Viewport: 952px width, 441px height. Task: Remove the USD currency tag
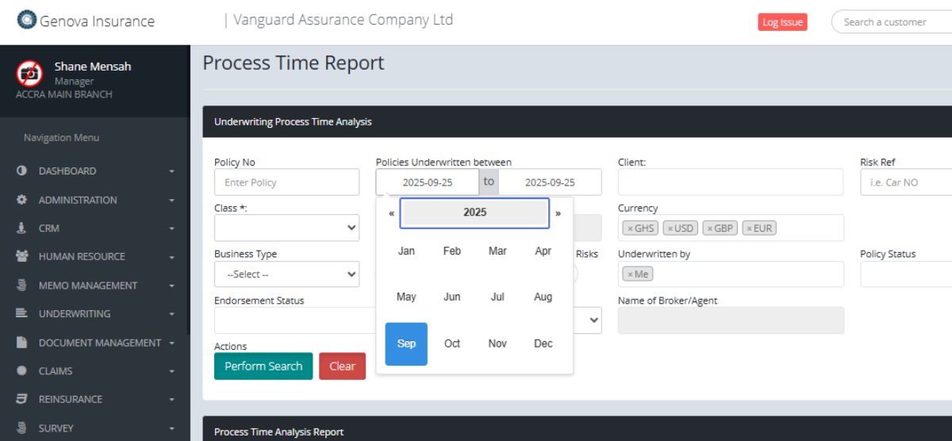point(670,228)
